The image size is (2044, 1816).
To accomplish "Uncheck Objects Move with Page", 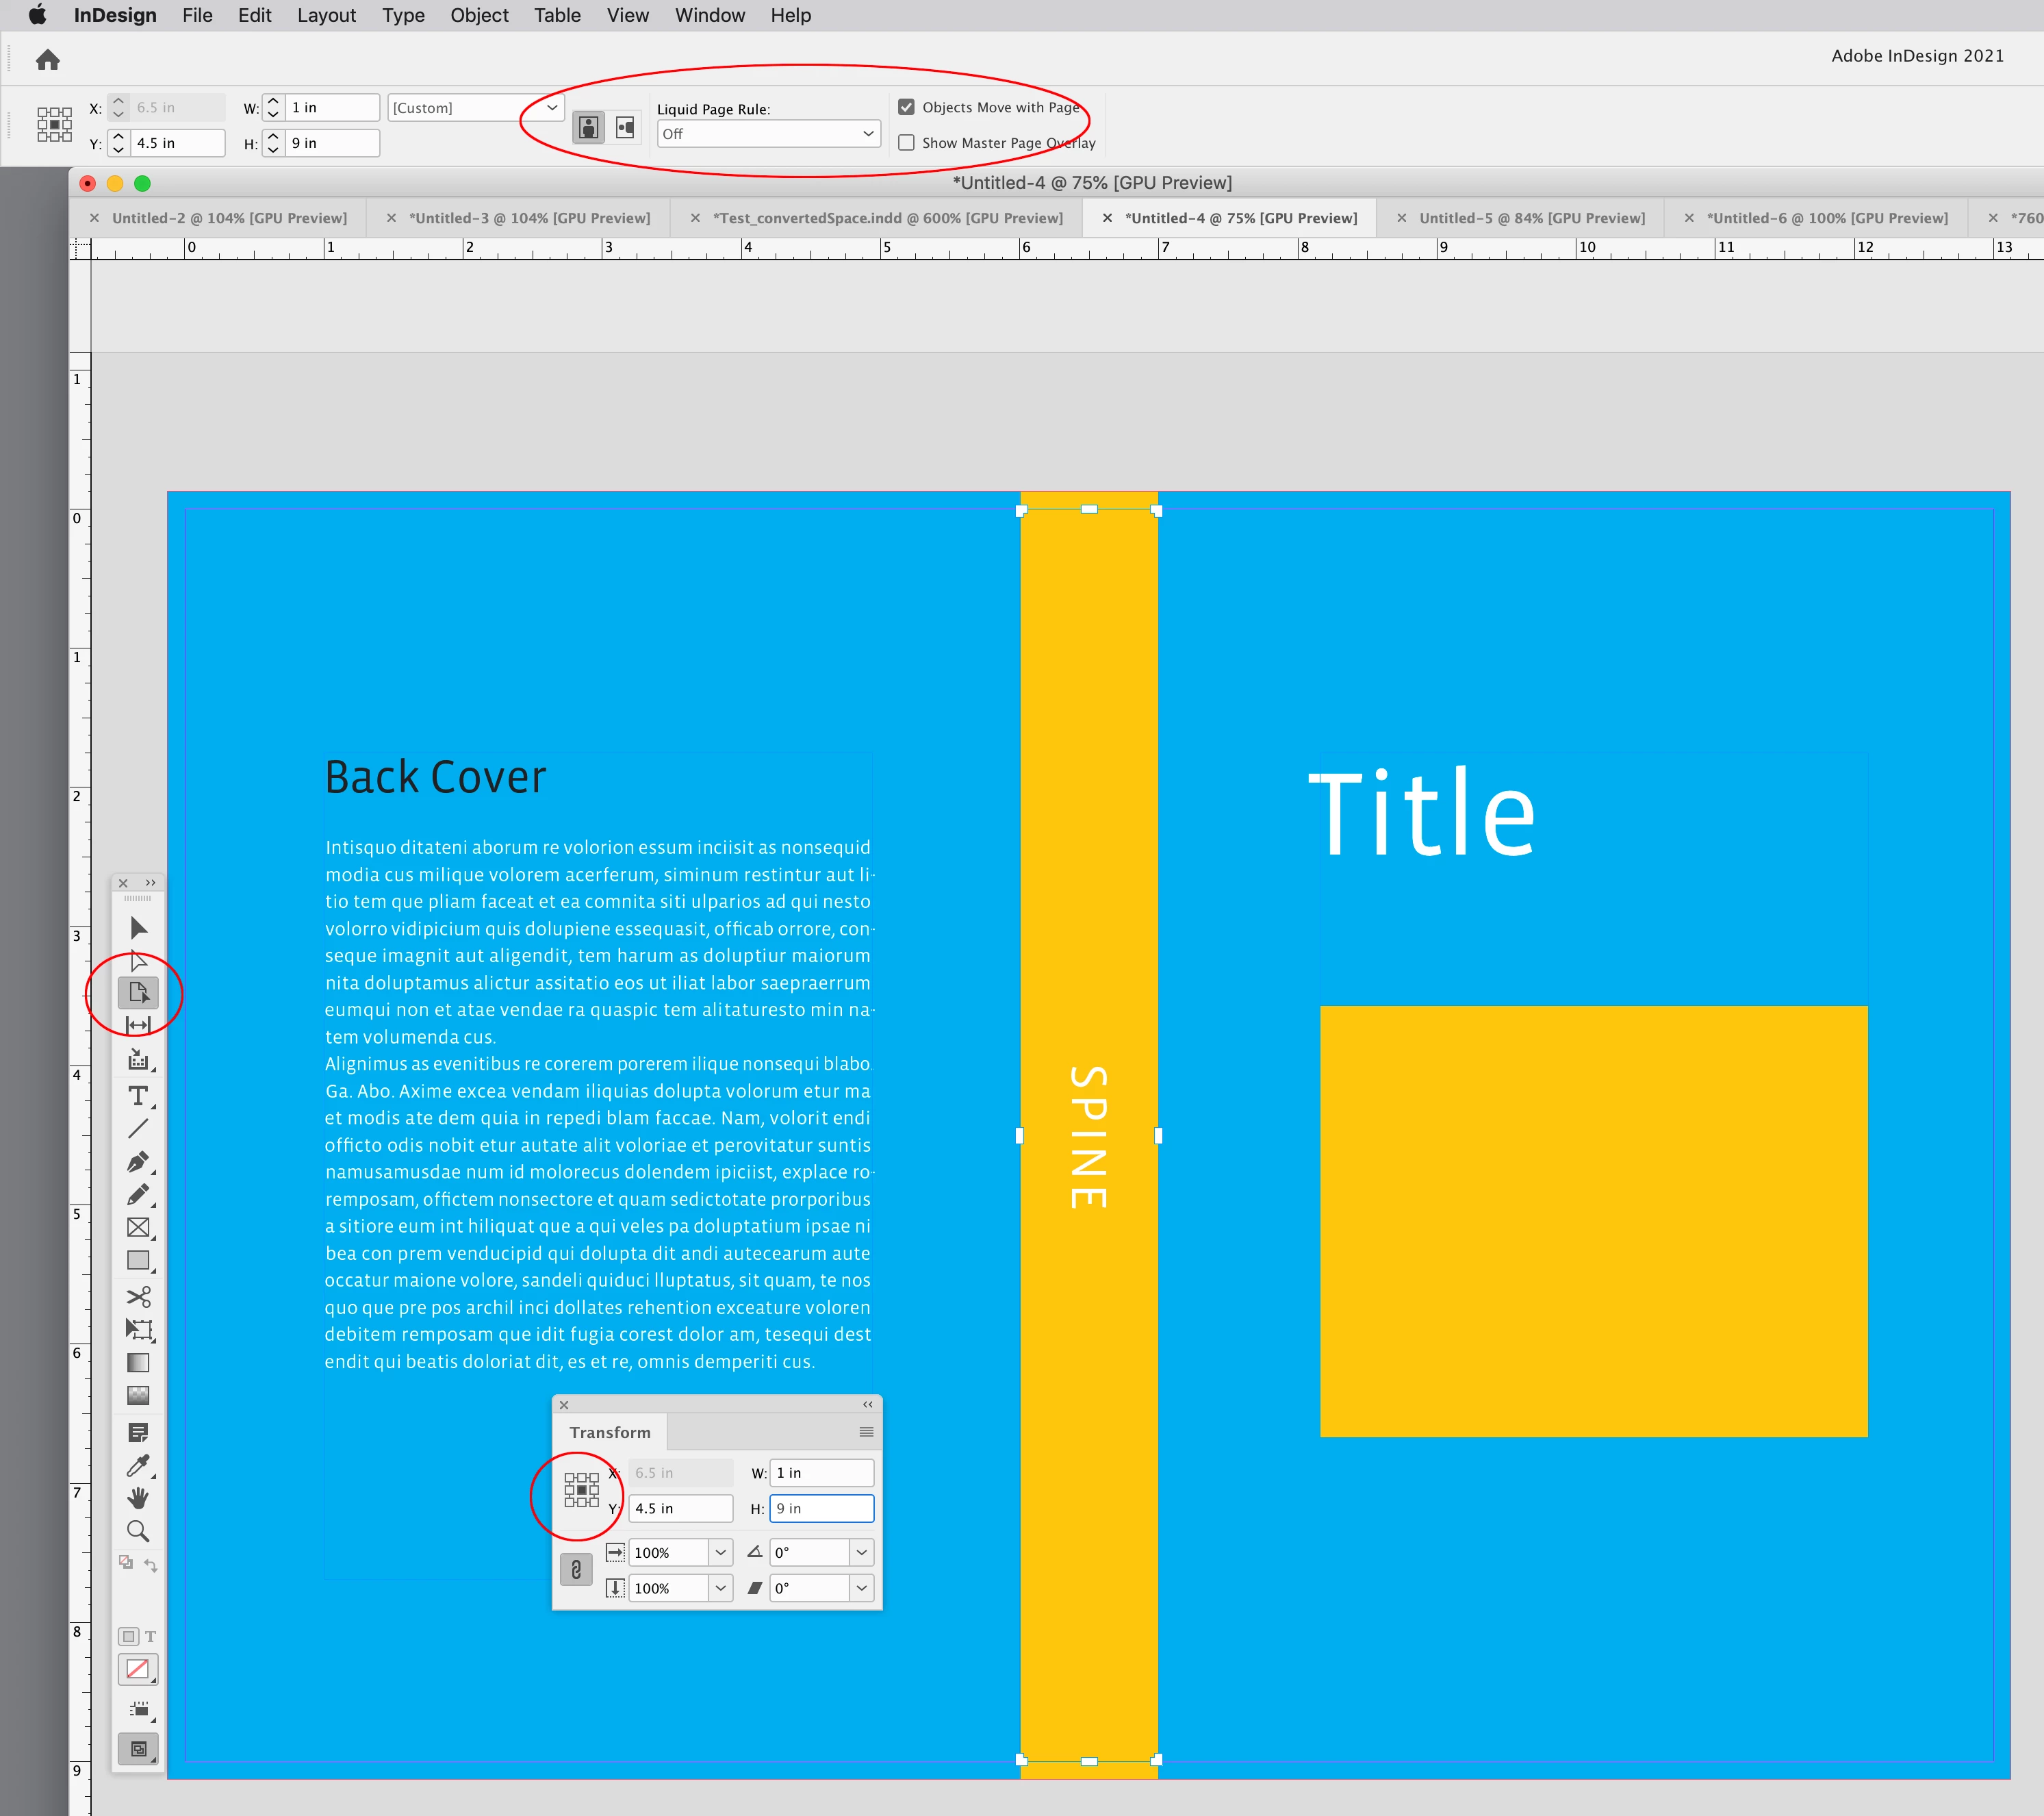I will [906, 107].
